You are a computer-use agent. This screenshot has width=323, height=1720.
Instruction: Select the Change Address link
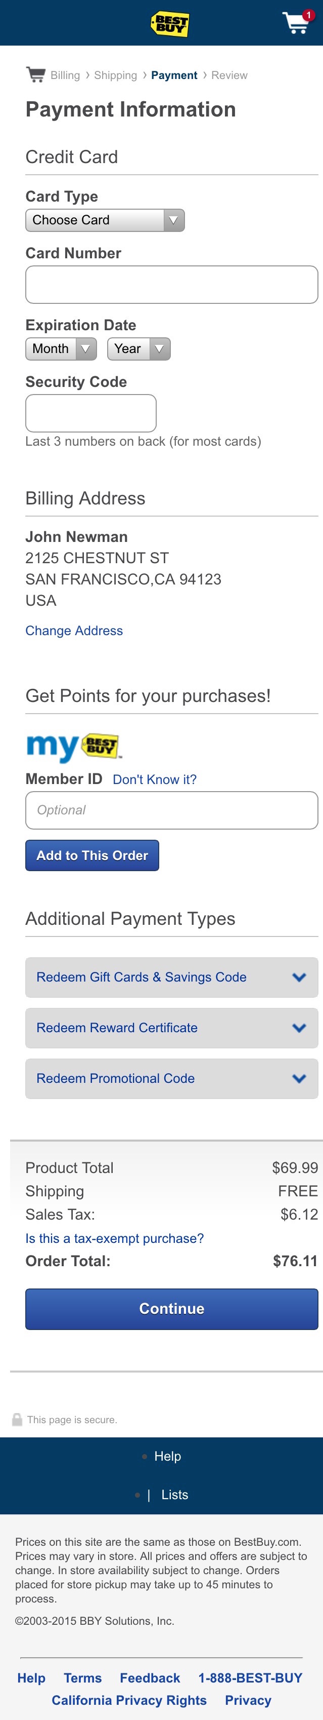coord(74,630)
